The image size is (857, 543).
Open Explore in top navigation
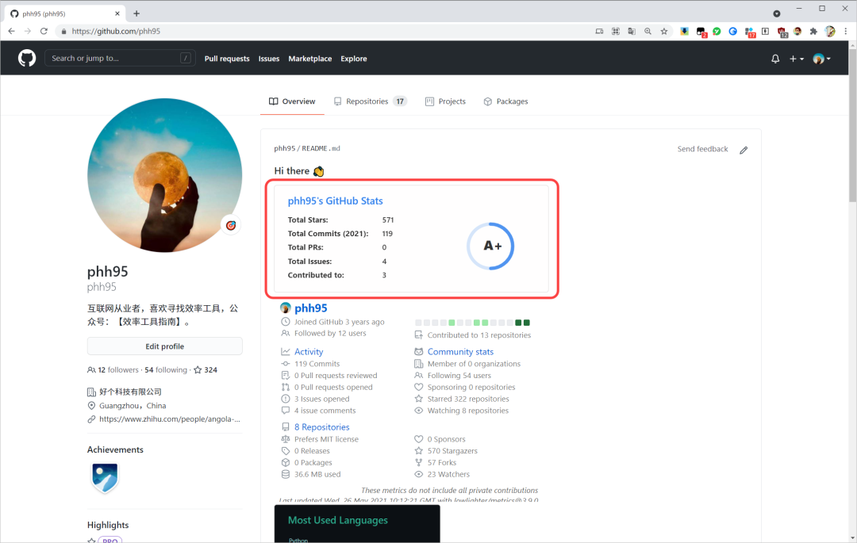(354, 59)
